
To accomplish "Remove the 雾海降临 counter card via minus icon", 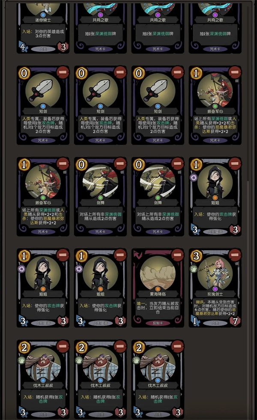I will point(177,255).
